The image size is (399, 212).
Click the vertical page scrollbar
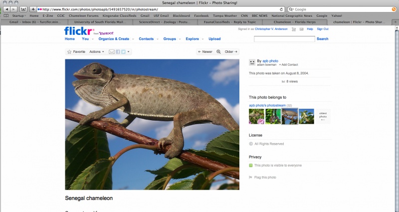pyautogui.click(x=397, y=120)
